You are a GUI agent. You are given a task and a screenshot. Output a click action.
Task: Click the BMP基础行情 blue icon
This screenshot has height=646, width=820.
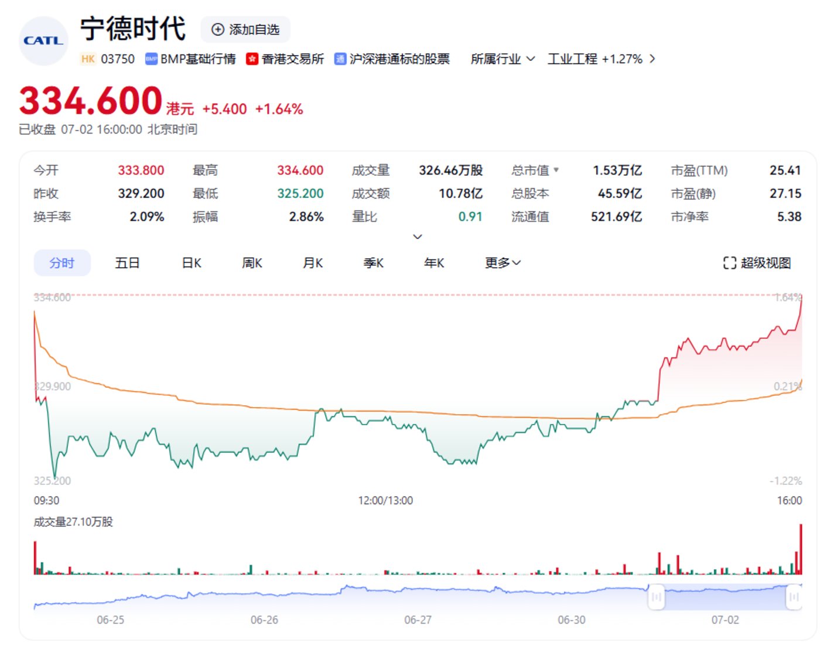coord(151,59)
